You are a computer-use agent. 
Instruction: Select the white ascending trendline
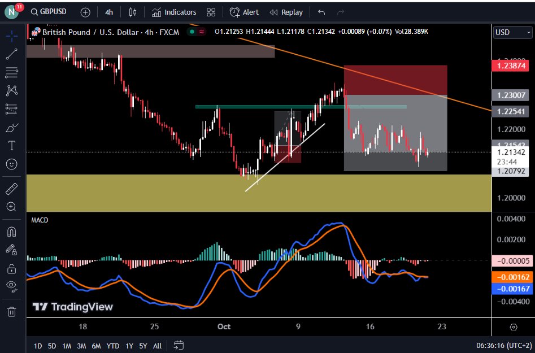(285, 157)
